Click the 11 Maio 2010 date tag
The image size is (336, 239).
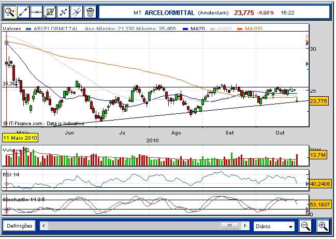[x=20, y=138]
